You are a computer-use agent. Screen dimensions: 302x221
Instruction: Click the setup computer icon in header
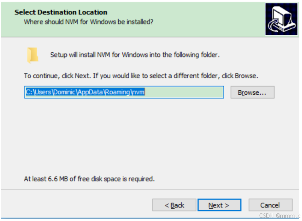[281, 19]
